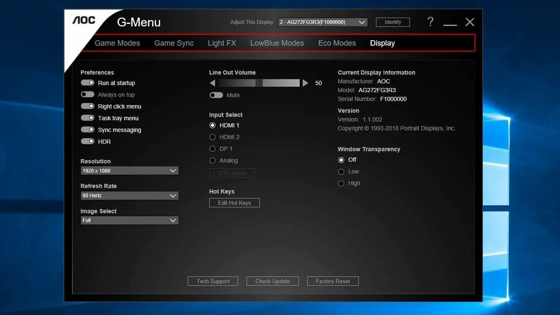Screen dimensions: 560x315
Task: Click the Manufacturer AOC value
Action: pyautogui.click(x=384, y=81)
